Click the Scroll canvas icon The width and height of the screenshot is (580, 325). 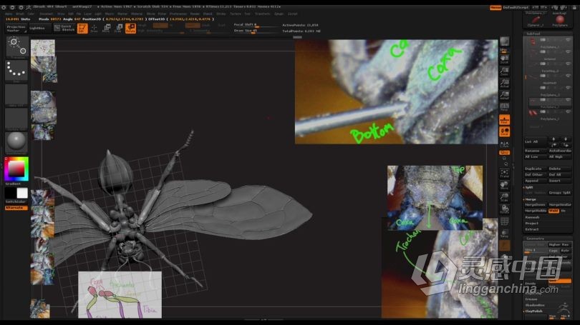pos(504,59)
